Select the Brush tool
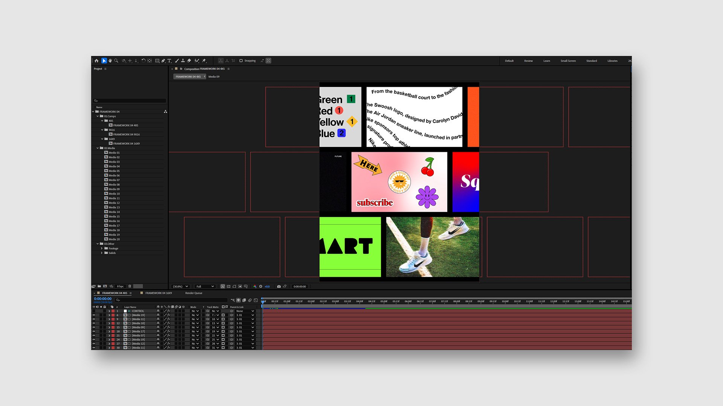The height and width of the screenshot is (406, 723). 177,61
